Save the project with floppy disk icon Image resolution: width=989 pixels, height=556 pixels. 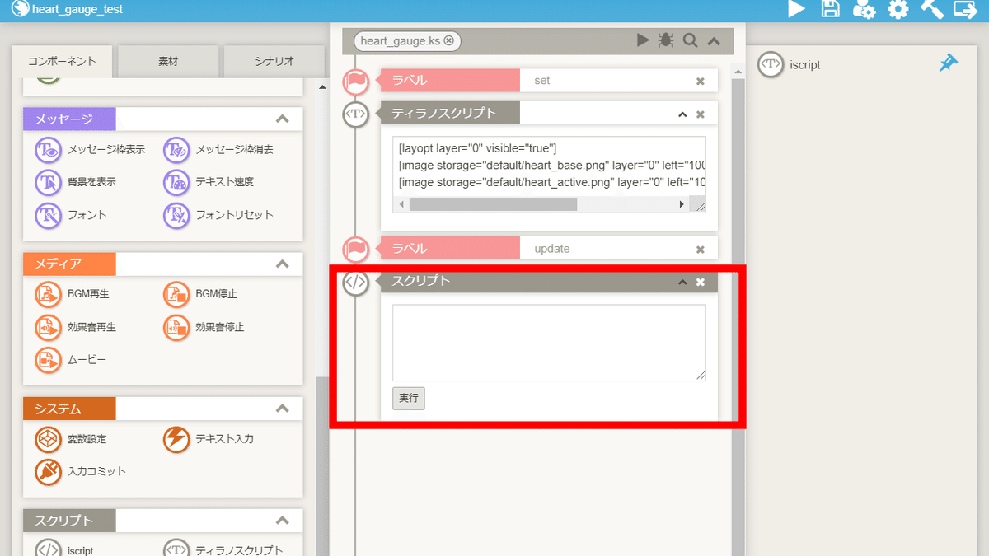831,9
